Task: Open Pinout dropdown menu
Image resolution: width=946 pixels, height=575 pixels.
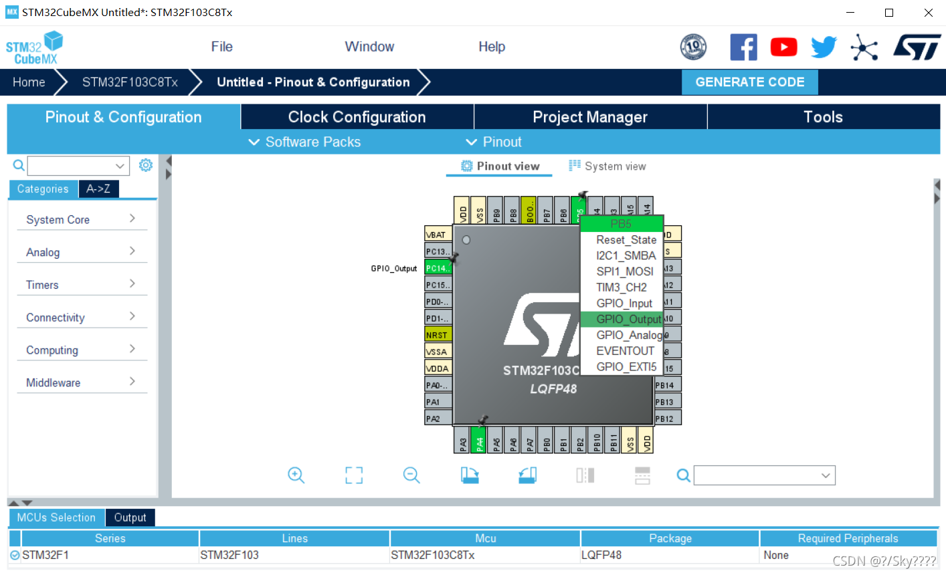Action: click(494, 142)
